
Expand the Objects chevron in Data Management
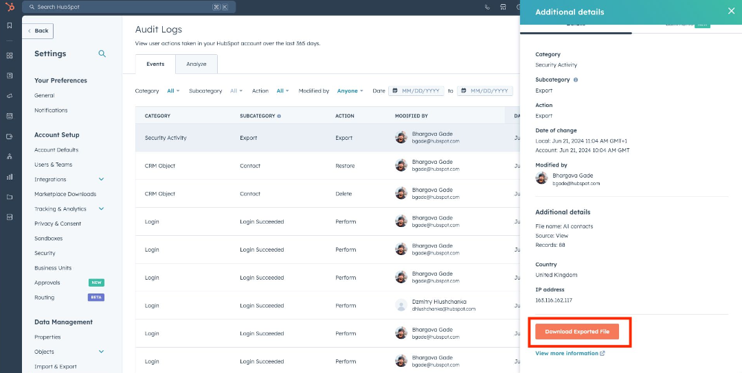click(x=101, y=352)
